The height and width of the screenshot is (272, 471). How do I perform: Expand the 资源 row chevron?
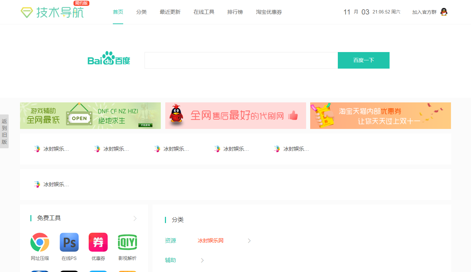click(249, 241)
